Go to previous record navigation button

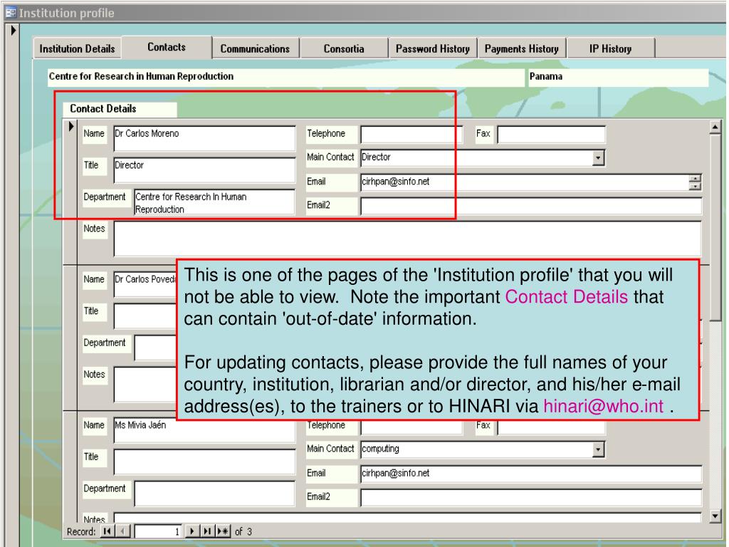click(x=122, y=531)
